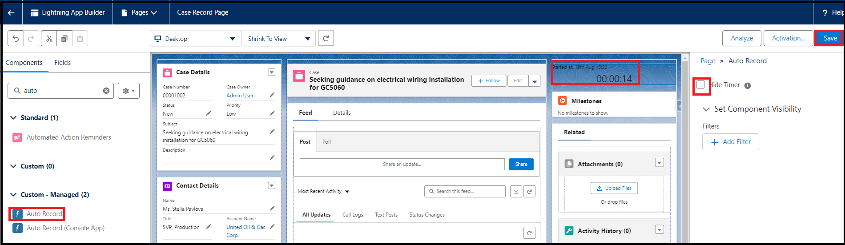This screenshot has height=245, width=845.
Task: Collapse Set Component Visibility section
Action: click(x=706, y=109)
